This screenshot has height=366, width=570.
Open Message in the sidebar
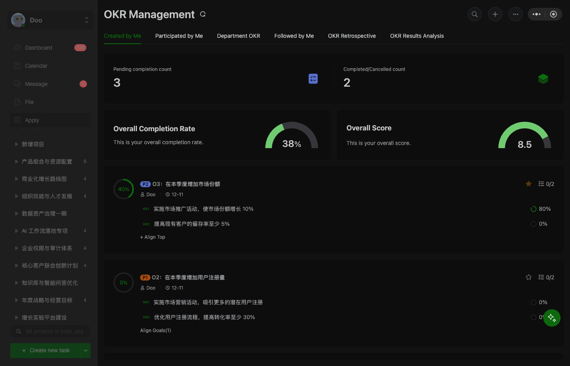(x=50, y=84)
